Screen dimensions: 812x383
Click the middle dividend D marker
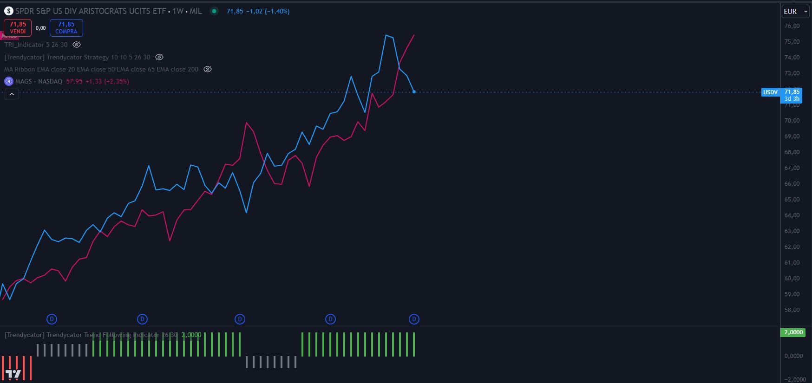point(240,319)
